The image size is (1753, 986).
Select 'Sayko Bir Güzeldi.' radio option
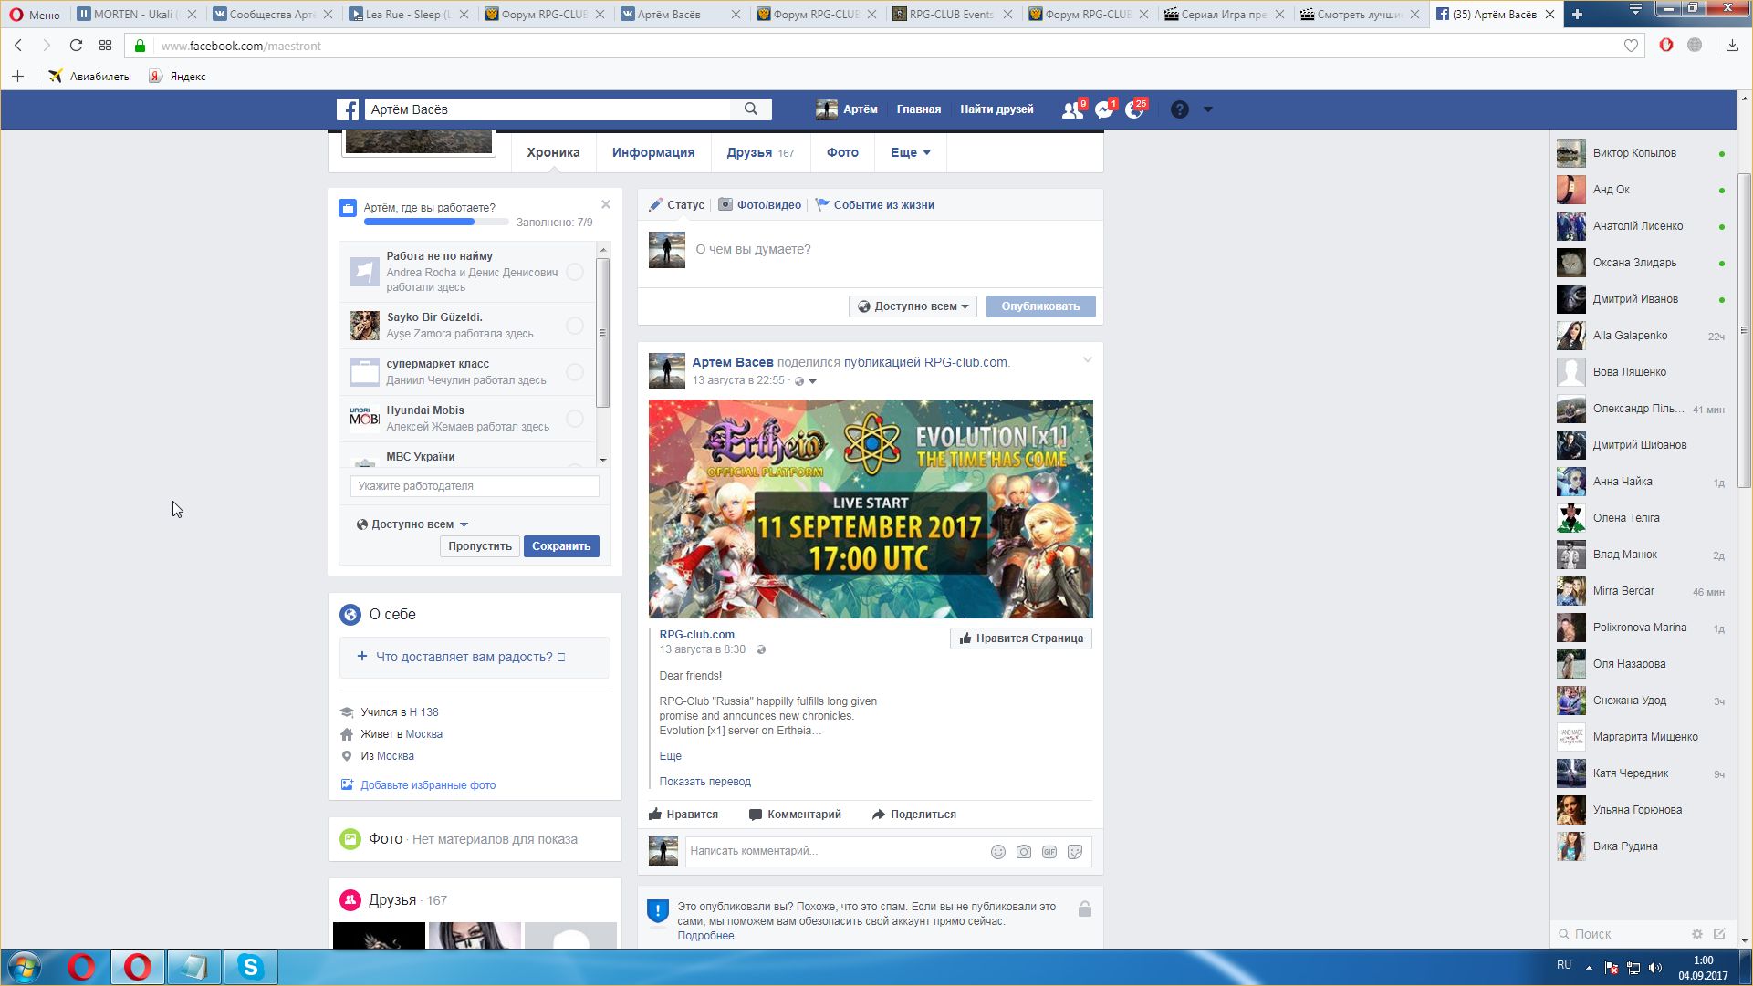pos(575,326)
